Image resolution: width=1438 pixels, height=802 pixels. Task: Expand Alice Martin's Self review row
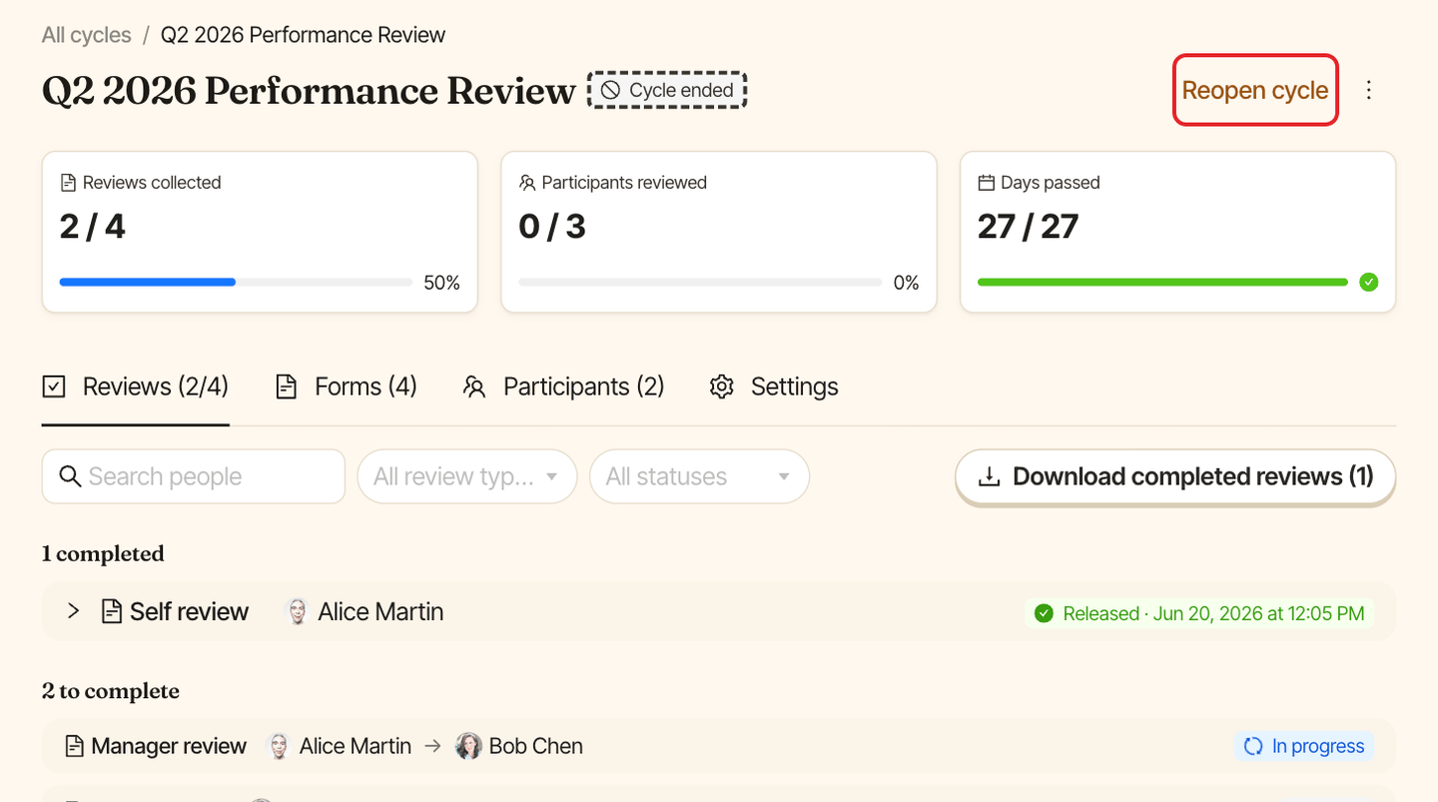click(73, 611)
